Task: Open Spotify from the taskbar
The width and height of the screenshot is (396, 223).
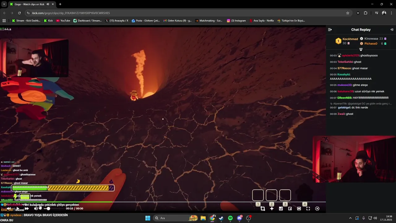Action: coord(230,218)
